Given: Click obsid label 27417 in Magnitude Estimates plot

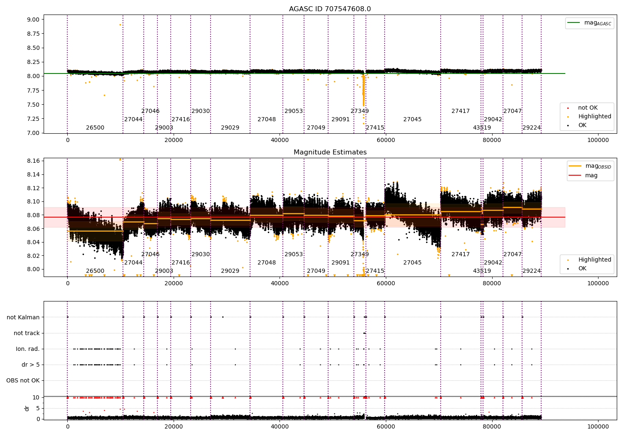Looking at the screenshot, I should 461,255.
